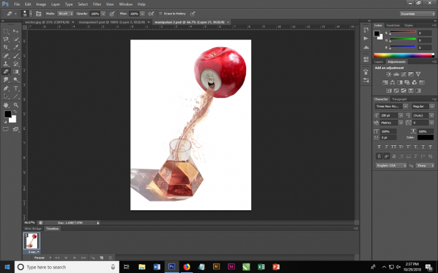This screenshot has width=438, height=273.
Task: Choose the Rectangular Marquee tool
Action: 6,31
